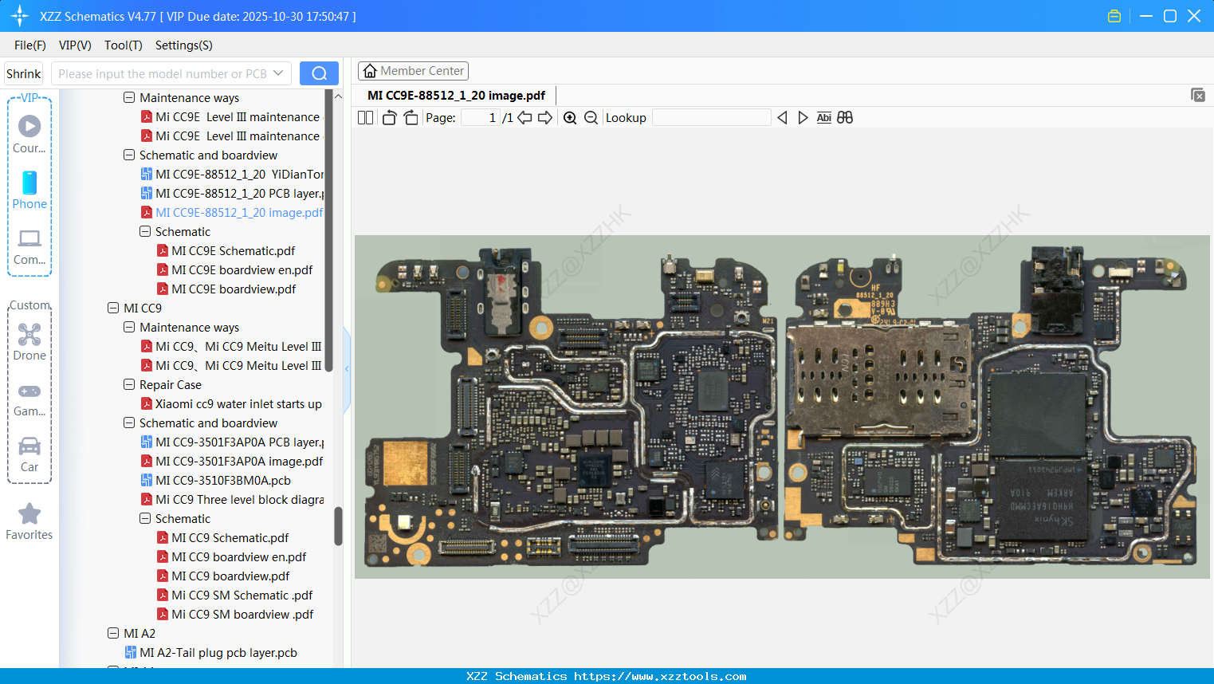
Task: Open the Drone category in sidebar
Action: click(29, 342)
